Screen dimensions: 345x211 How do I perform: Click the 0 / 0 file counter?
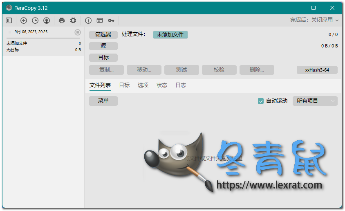click(333, 34)
